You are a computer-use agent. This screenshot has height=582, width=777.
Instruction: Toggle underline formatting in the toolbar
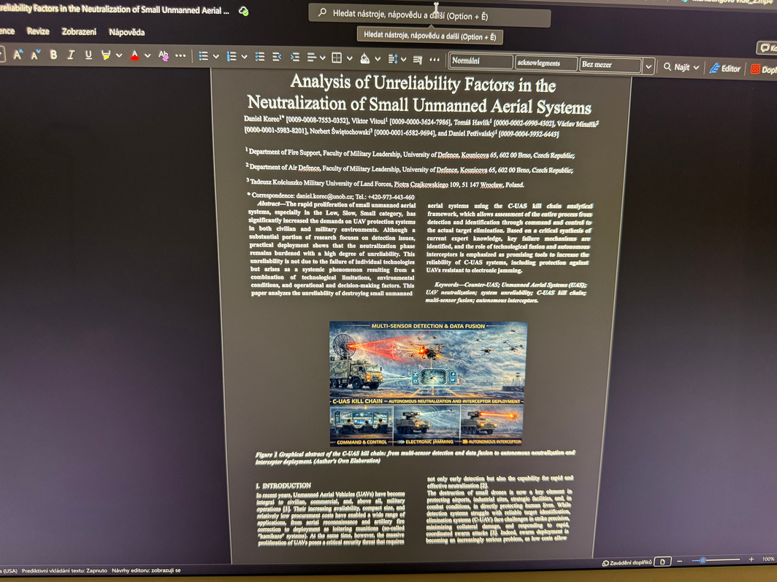pos(88,55)
